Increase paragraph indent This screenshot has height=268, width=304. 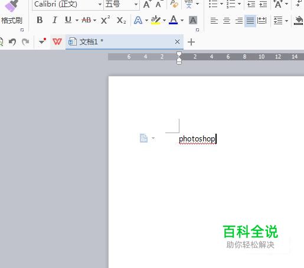coord(263,4)
